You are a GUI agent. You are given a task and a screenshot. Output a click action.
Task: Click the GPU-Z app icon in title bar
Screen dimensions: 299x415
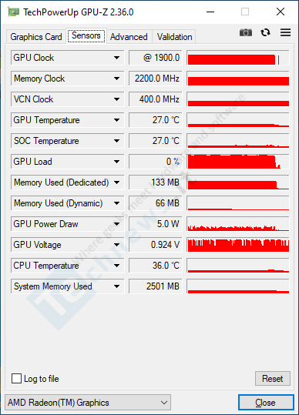13,12
